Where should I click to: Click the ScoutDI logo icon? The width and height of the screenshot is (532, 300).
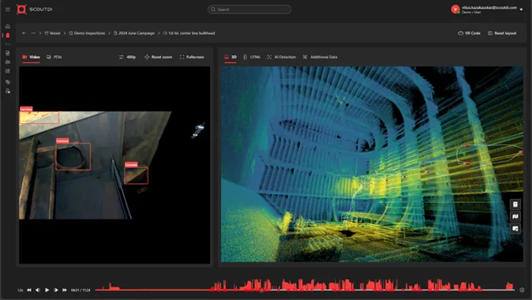21,9
